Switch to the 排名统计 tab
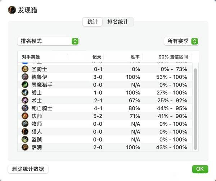This screenshot has width=216, height=181. (x=118, y=22)
